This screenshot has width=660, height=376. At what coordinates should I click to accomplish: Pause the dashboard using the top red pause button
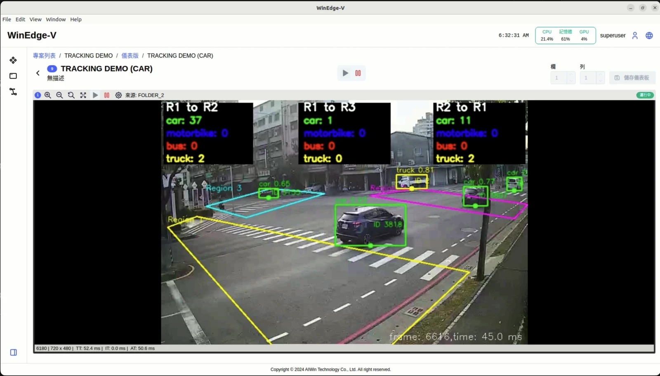[358, 73]
